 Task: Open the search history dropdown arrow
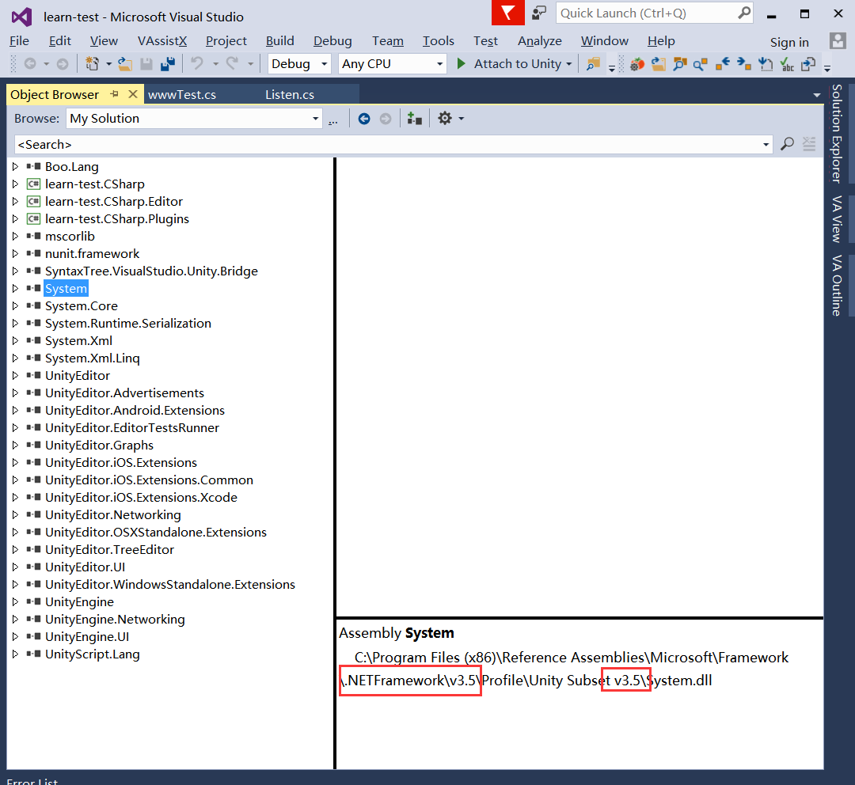[x=766, y=145]
